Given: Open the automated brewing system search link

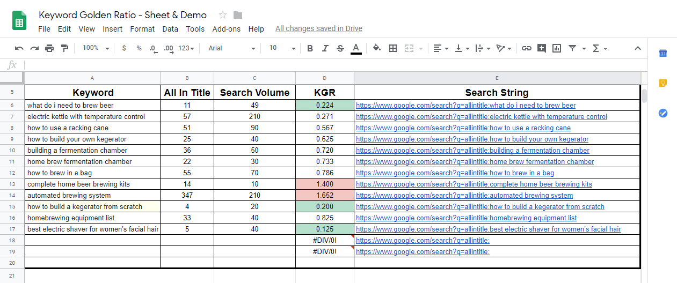Looking at the screenshot, I should click(x=464, y=196).
